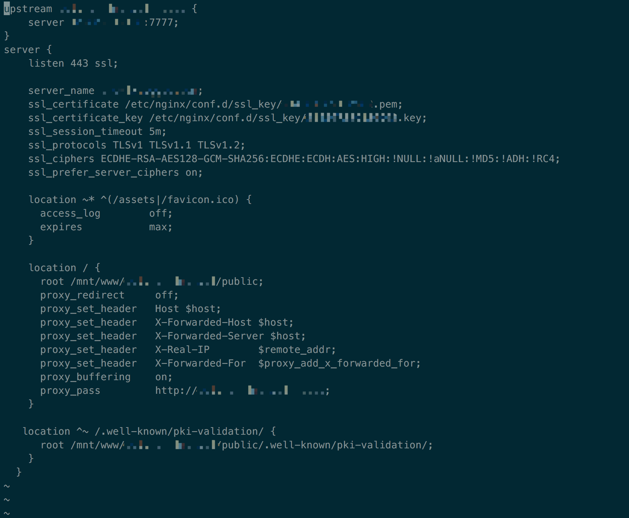The image size is (629, 518).
Task: Click the 'server_name' directive
Action: click(x=61, y=91)
